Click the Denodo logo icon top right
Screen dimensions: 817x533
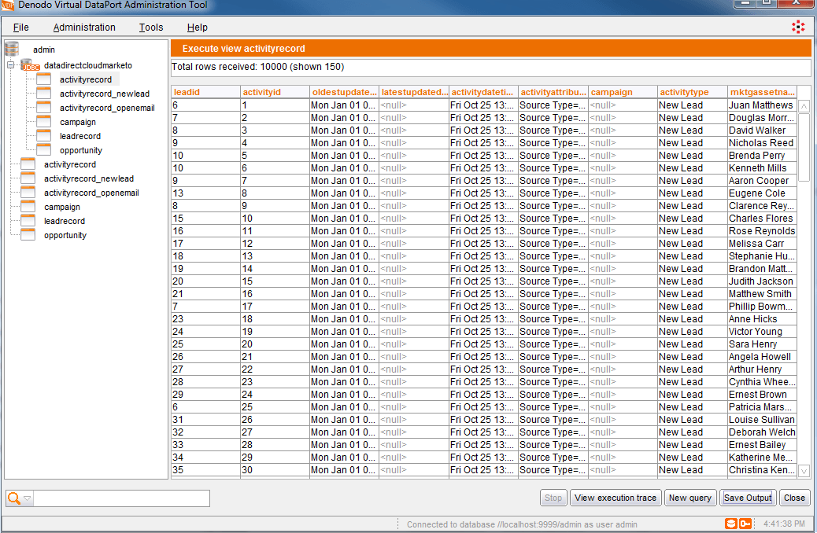tap(798, 26)
